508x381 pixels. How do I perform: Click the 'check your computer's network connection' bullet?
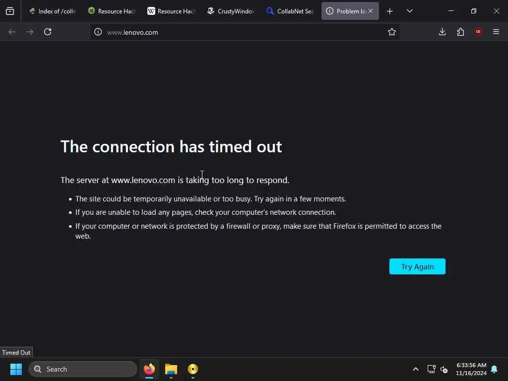(206, 212)
